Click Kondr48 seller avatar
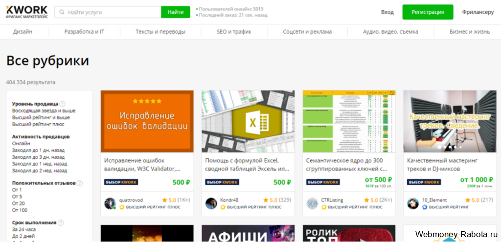The width and height of the screenshot is (501, 242). click(x=211, y=203)
